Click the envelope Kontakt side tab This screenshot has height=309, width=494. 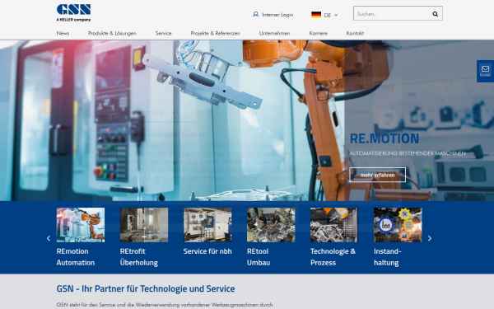pyautogui.click(x=485, y=71)
